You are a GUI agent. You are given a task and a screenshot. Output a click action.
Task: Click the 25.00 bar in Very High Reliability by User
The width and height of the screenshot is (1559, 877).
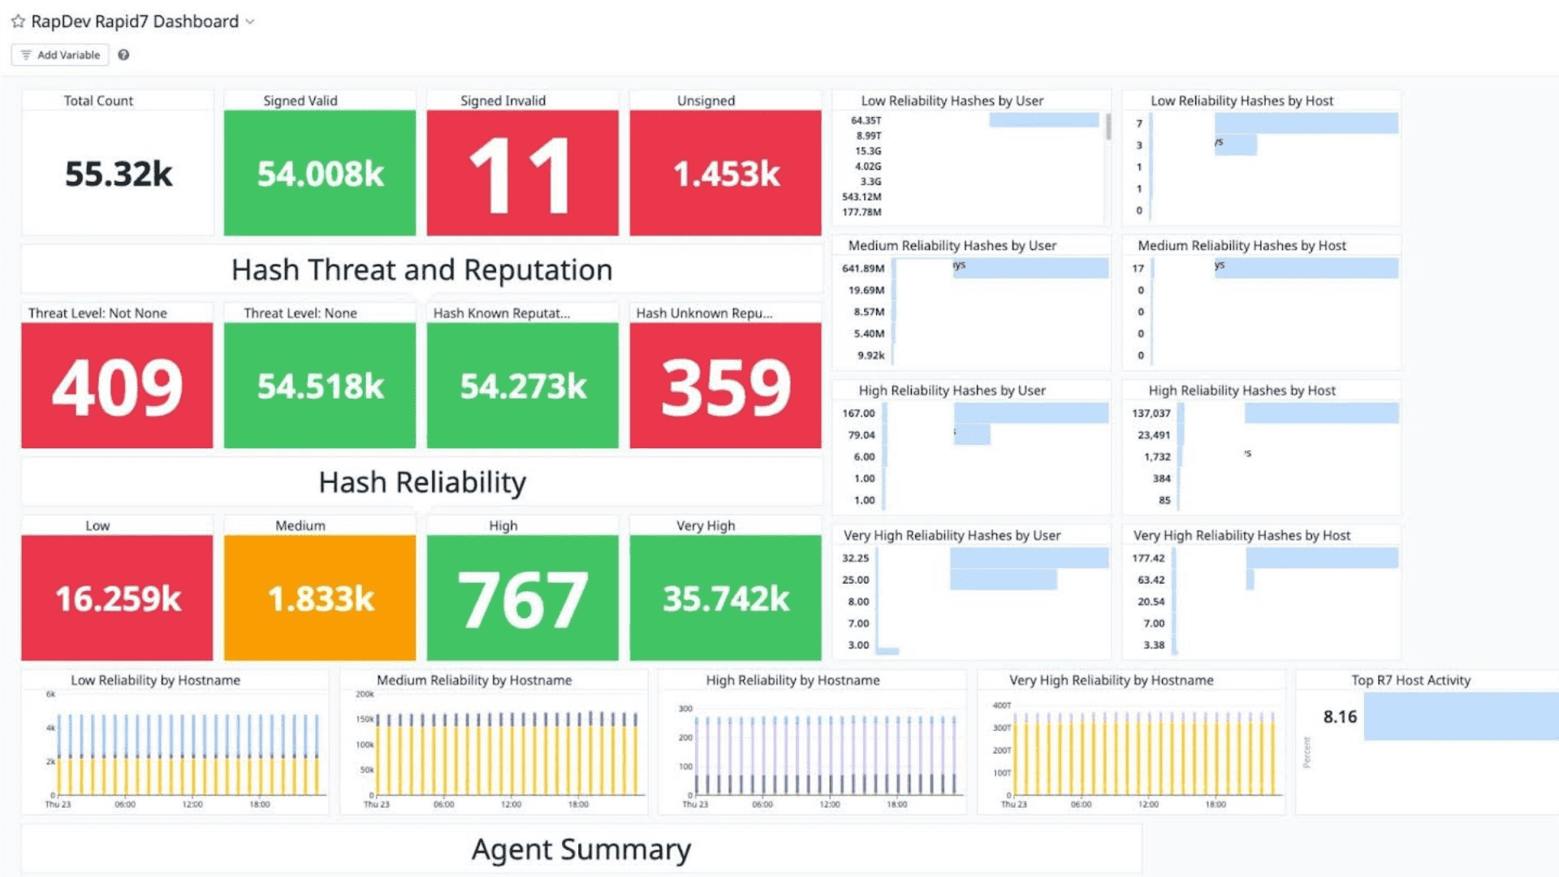pyautogui.click(x=1004, y=580)
